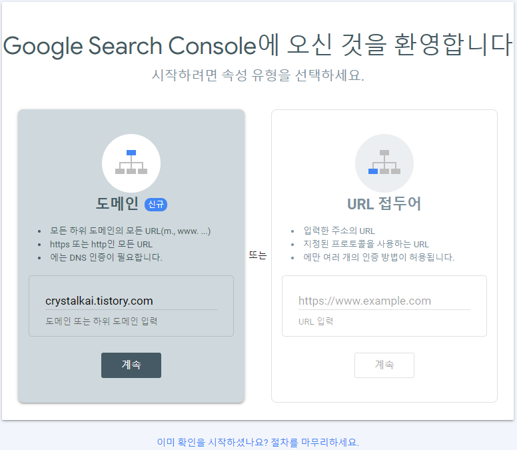
Task: Focus the https://www.example.com URL input field
Action: point(384,301)
